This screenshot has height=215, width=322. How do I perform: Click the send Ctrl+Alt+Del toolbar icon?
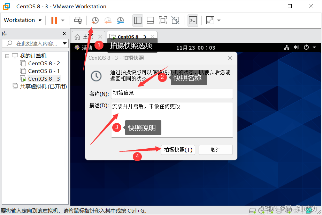(x=78, y=20)
